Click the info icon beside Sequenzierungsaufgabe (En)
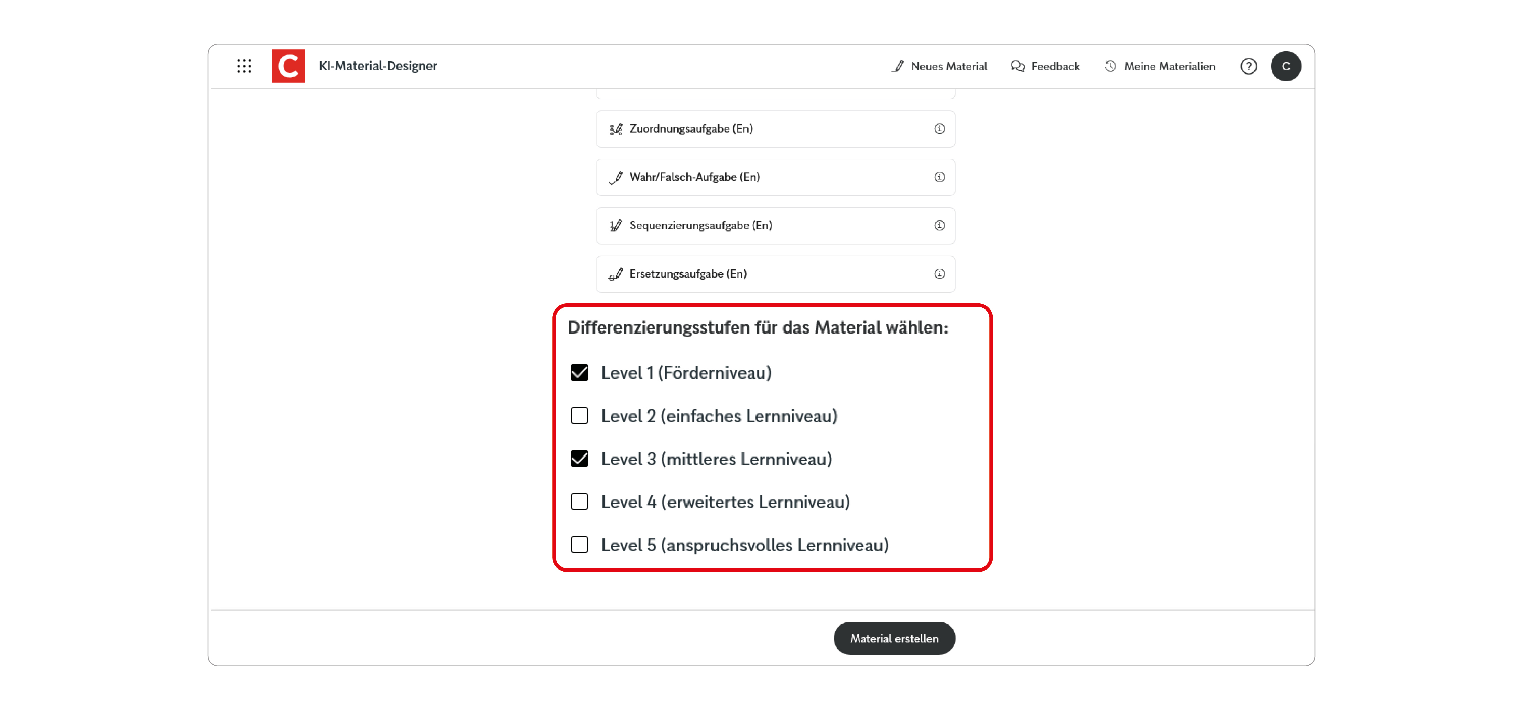1523x710 pixels. point(939,225)
